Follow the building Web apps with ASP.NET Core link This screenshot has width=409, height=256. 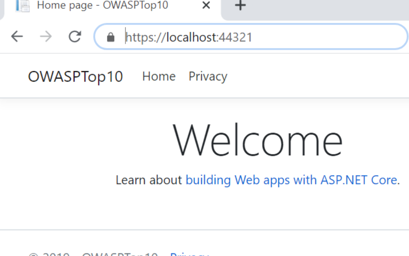tap(291, 180)
